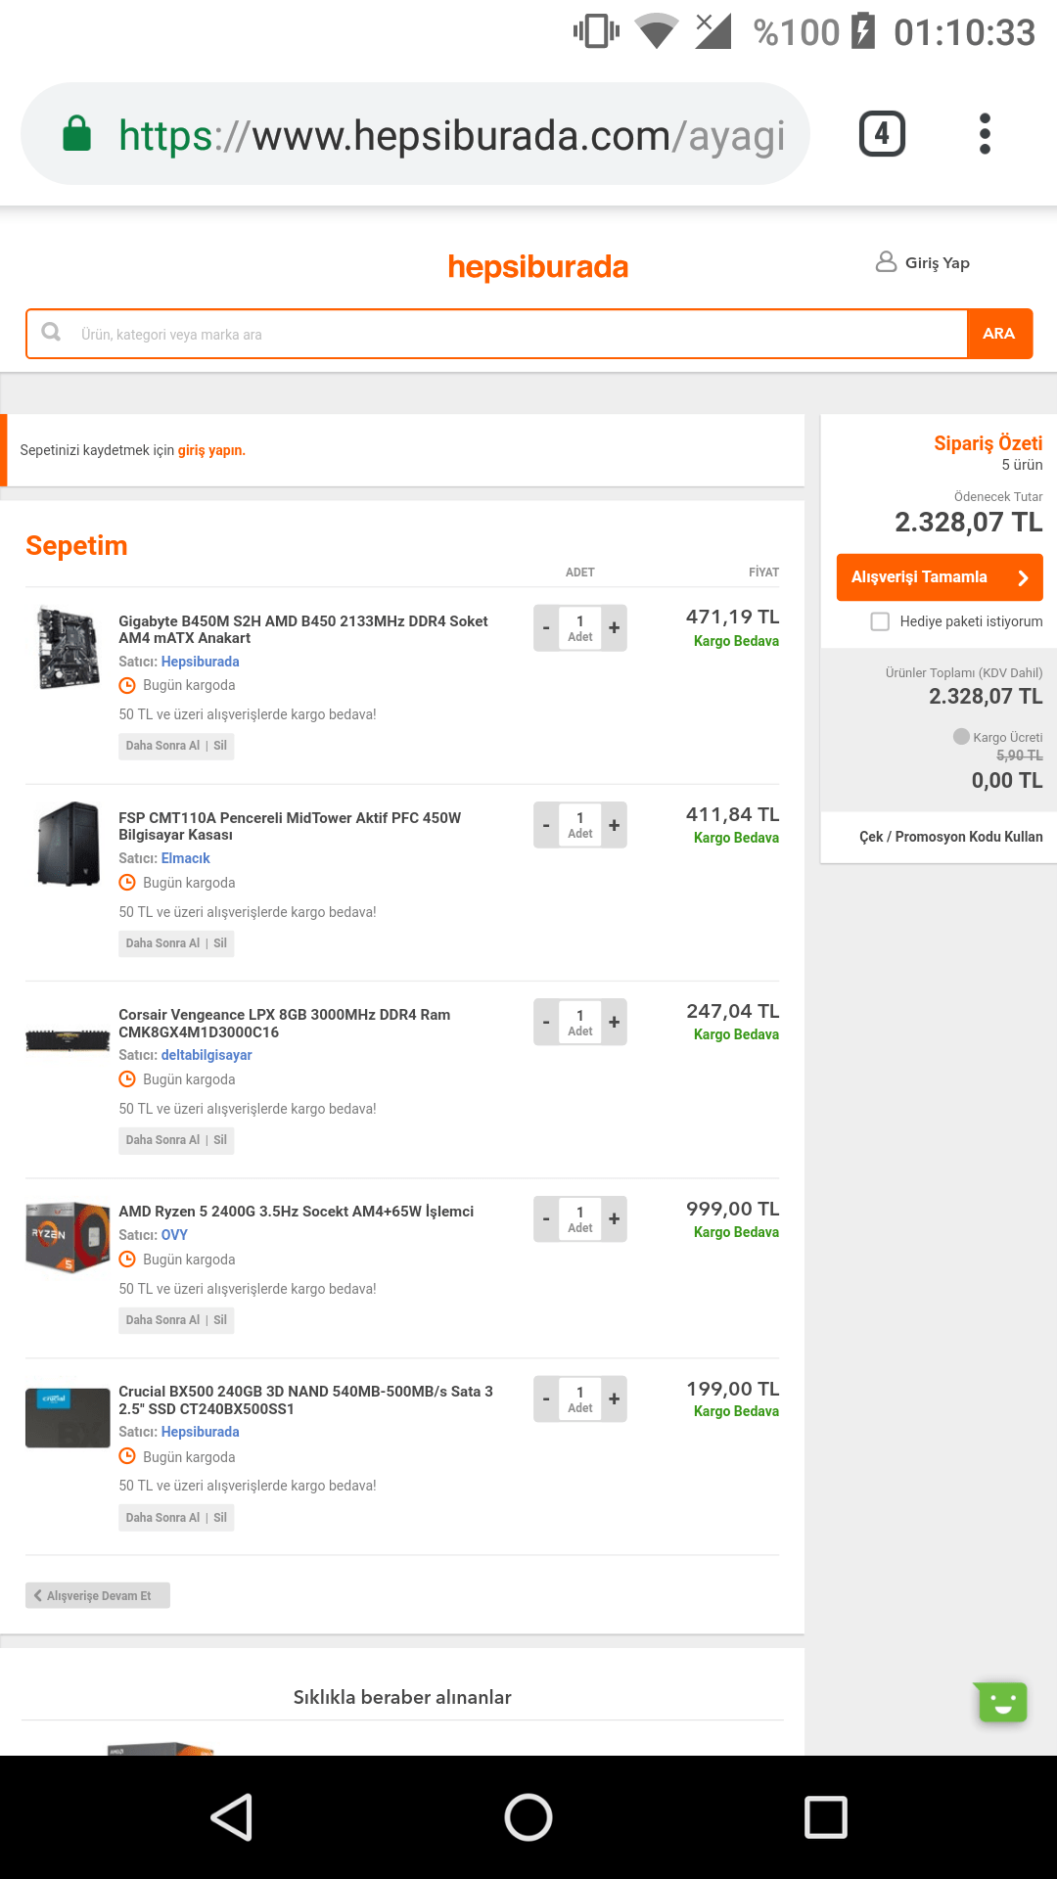Open the Elmacık seller link

click(x=186, y=858)
